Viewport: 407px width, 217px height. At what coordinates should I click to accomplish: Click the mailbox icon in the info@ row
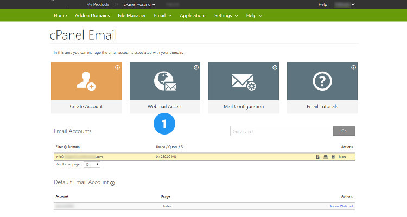click(326, 157)
